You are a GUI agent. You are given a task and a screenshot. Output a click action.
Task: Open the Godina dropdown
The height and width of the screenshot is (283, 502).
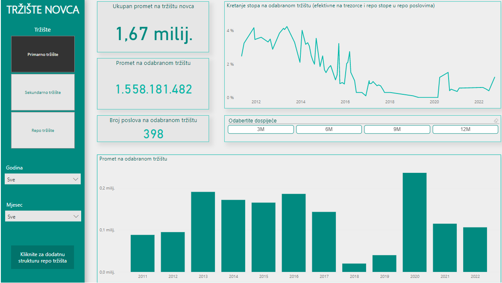[x=42, y=179]
